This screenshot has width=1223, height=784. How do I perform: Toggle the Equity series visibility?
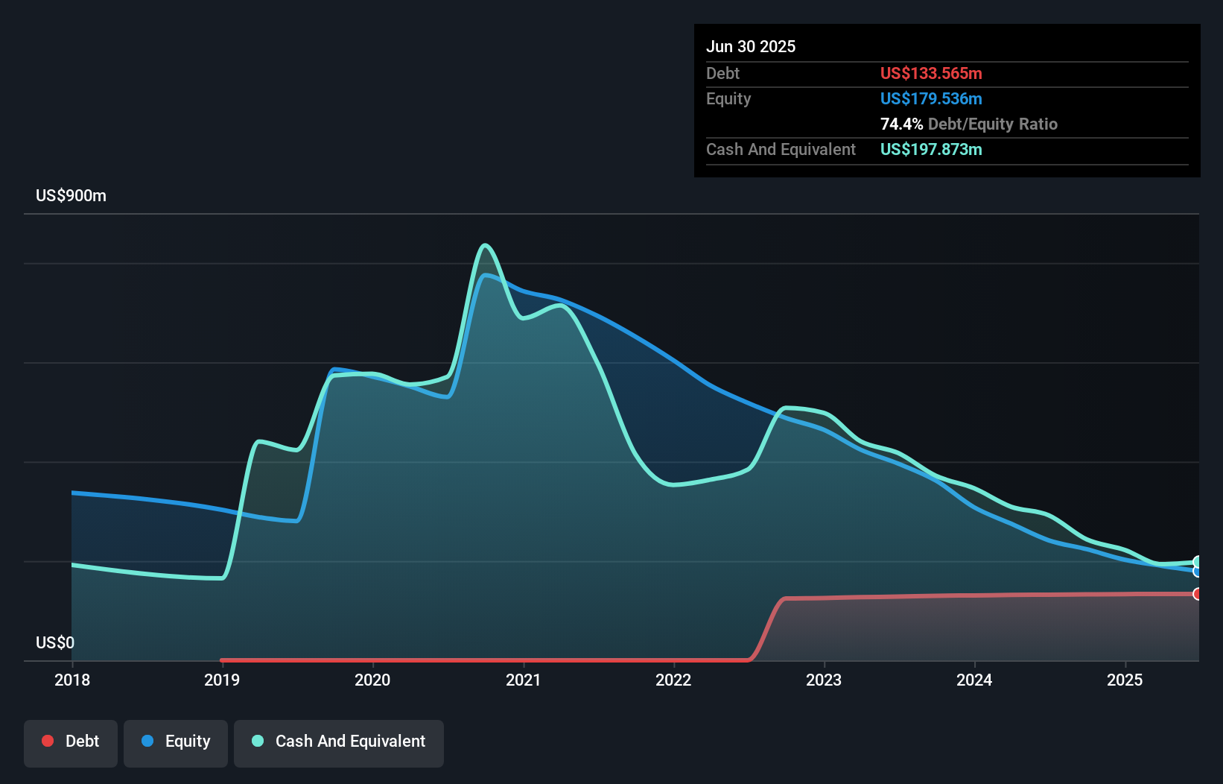(x=176, y=742)
